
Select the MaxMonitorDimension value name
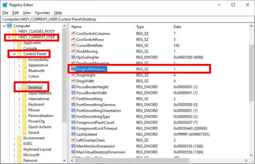(x=96, y=146)
